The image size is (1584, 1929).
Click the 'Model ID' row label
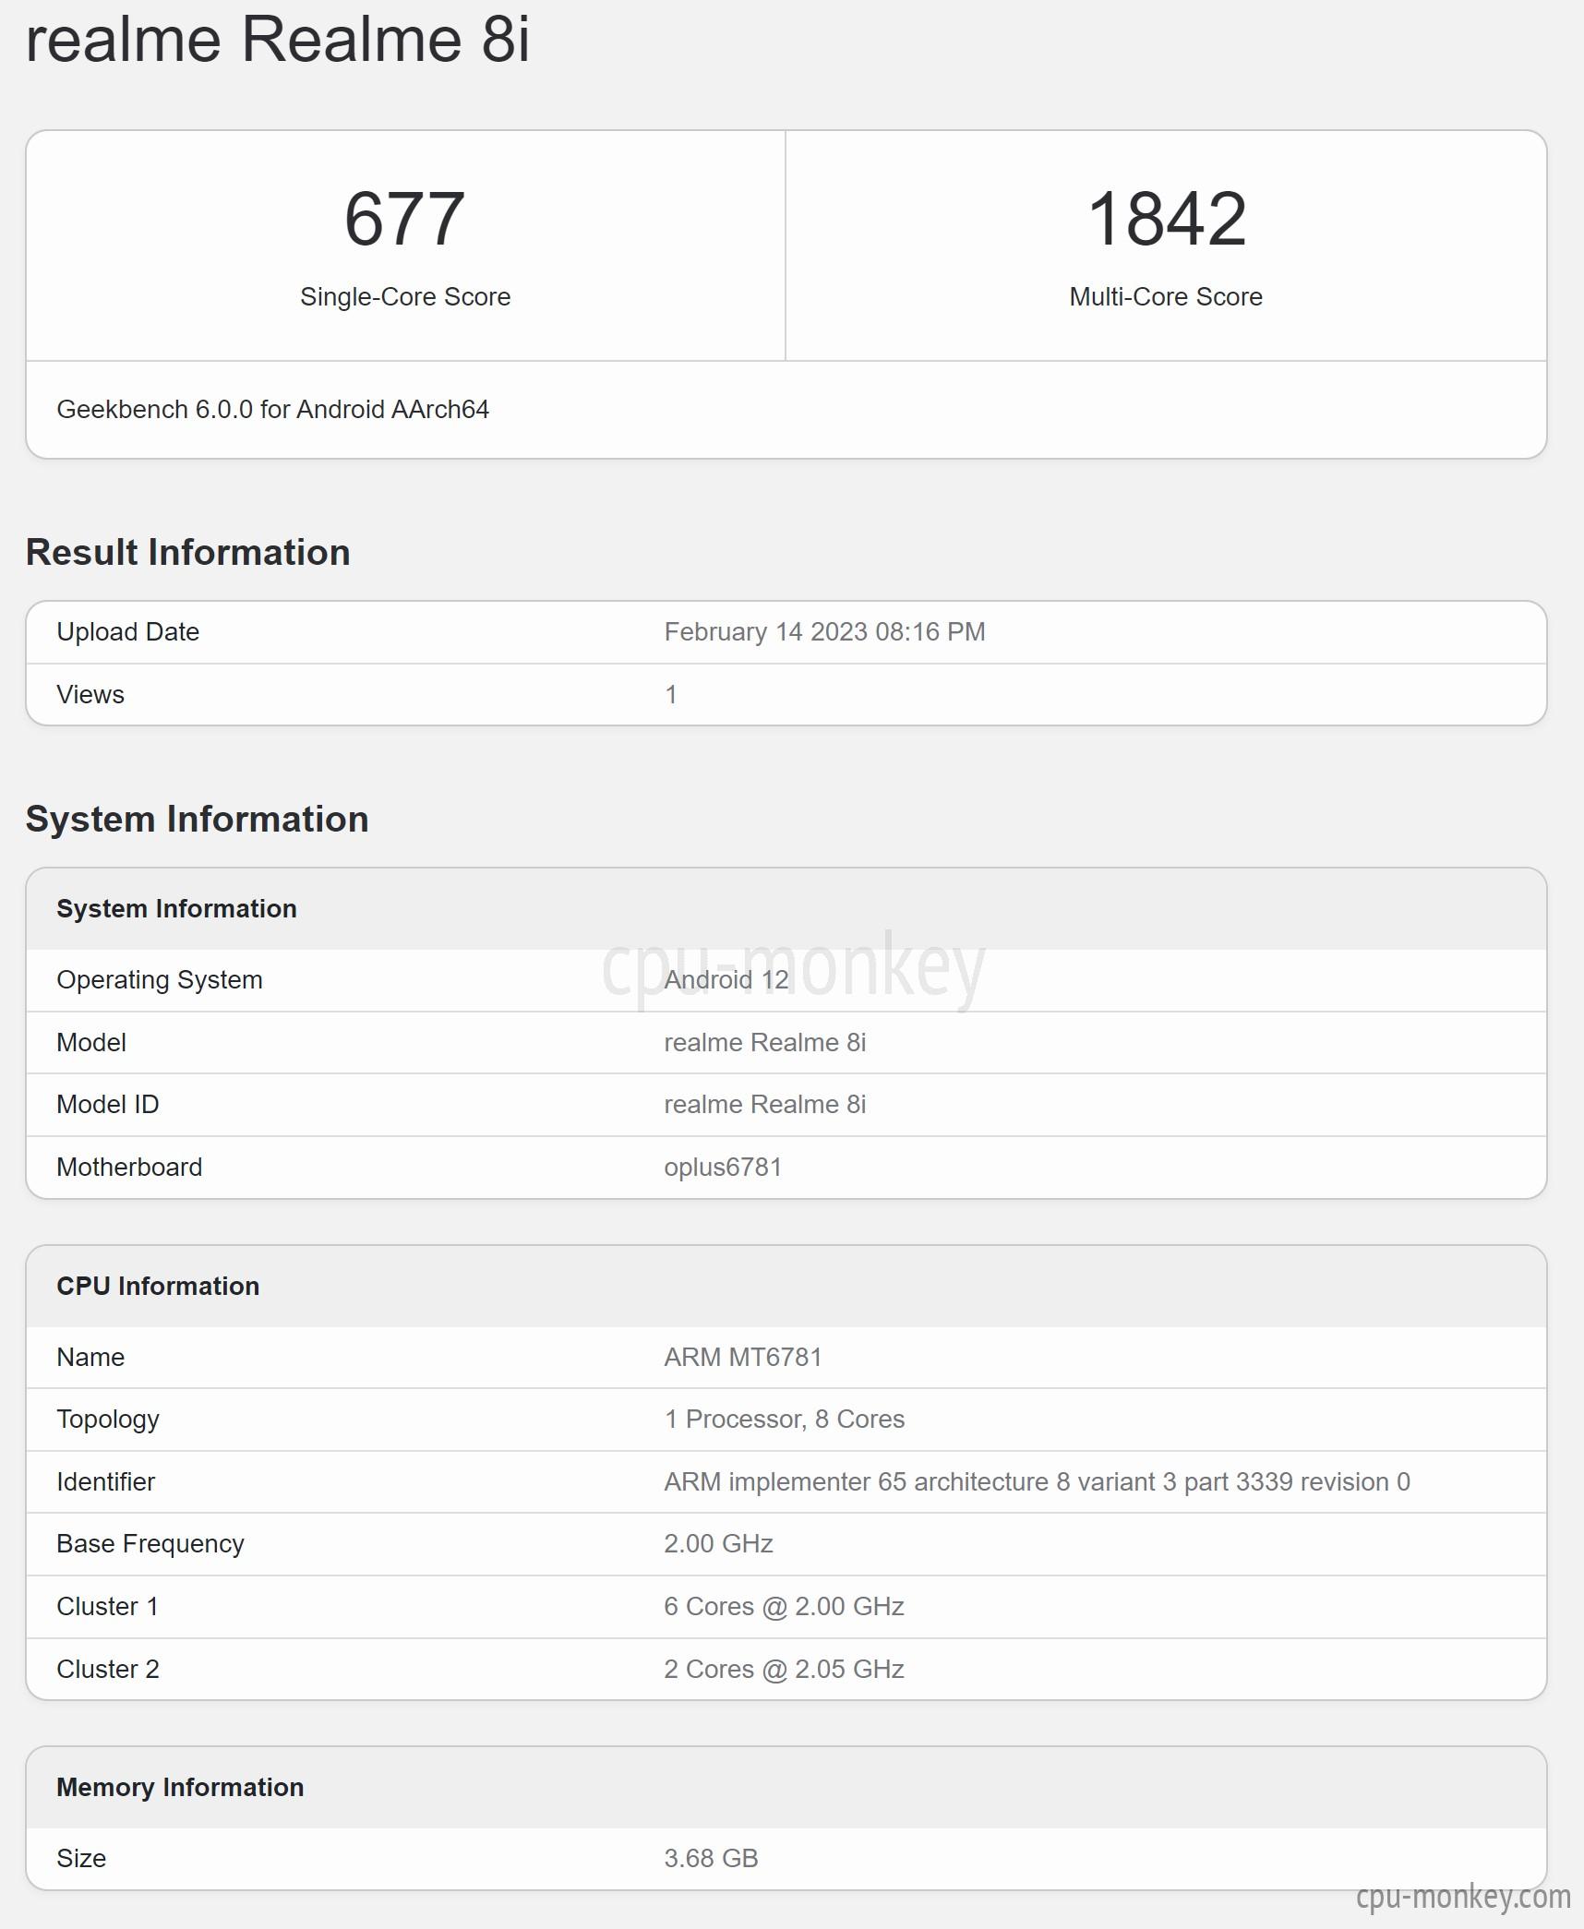tap(108, 1104)
